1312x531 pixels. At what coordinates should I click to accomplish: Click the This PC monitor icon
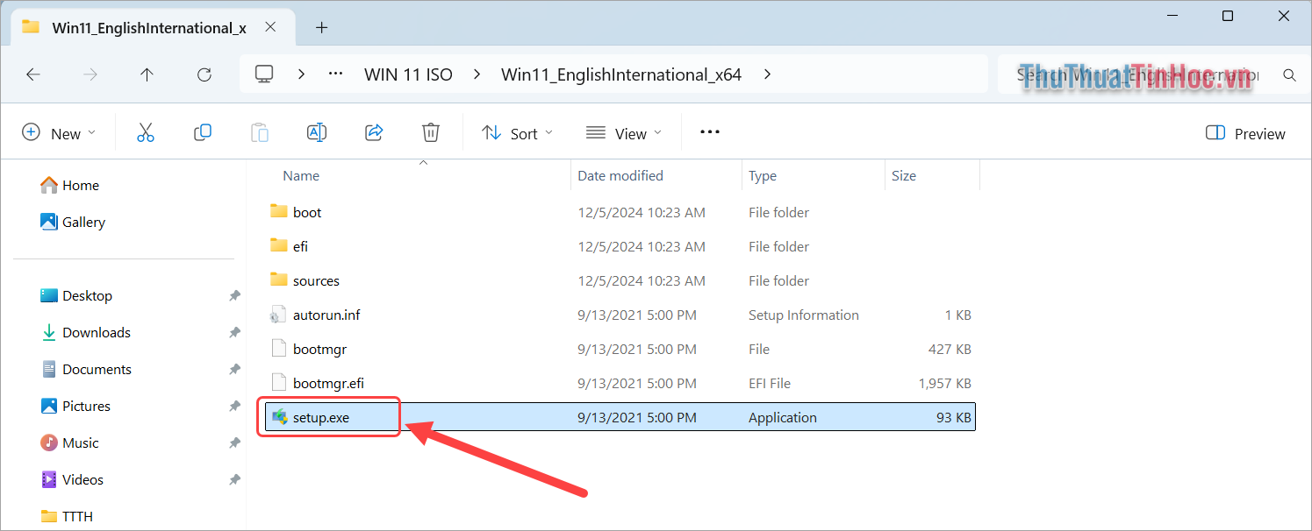point(264,74)
